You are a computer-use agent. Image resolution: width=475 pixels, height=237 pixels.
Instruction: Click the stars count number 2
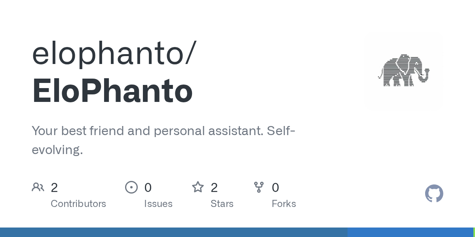tap(214, 188)
